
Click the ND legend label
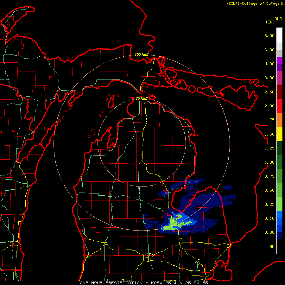pyautogui.click(x=272, y=247)
